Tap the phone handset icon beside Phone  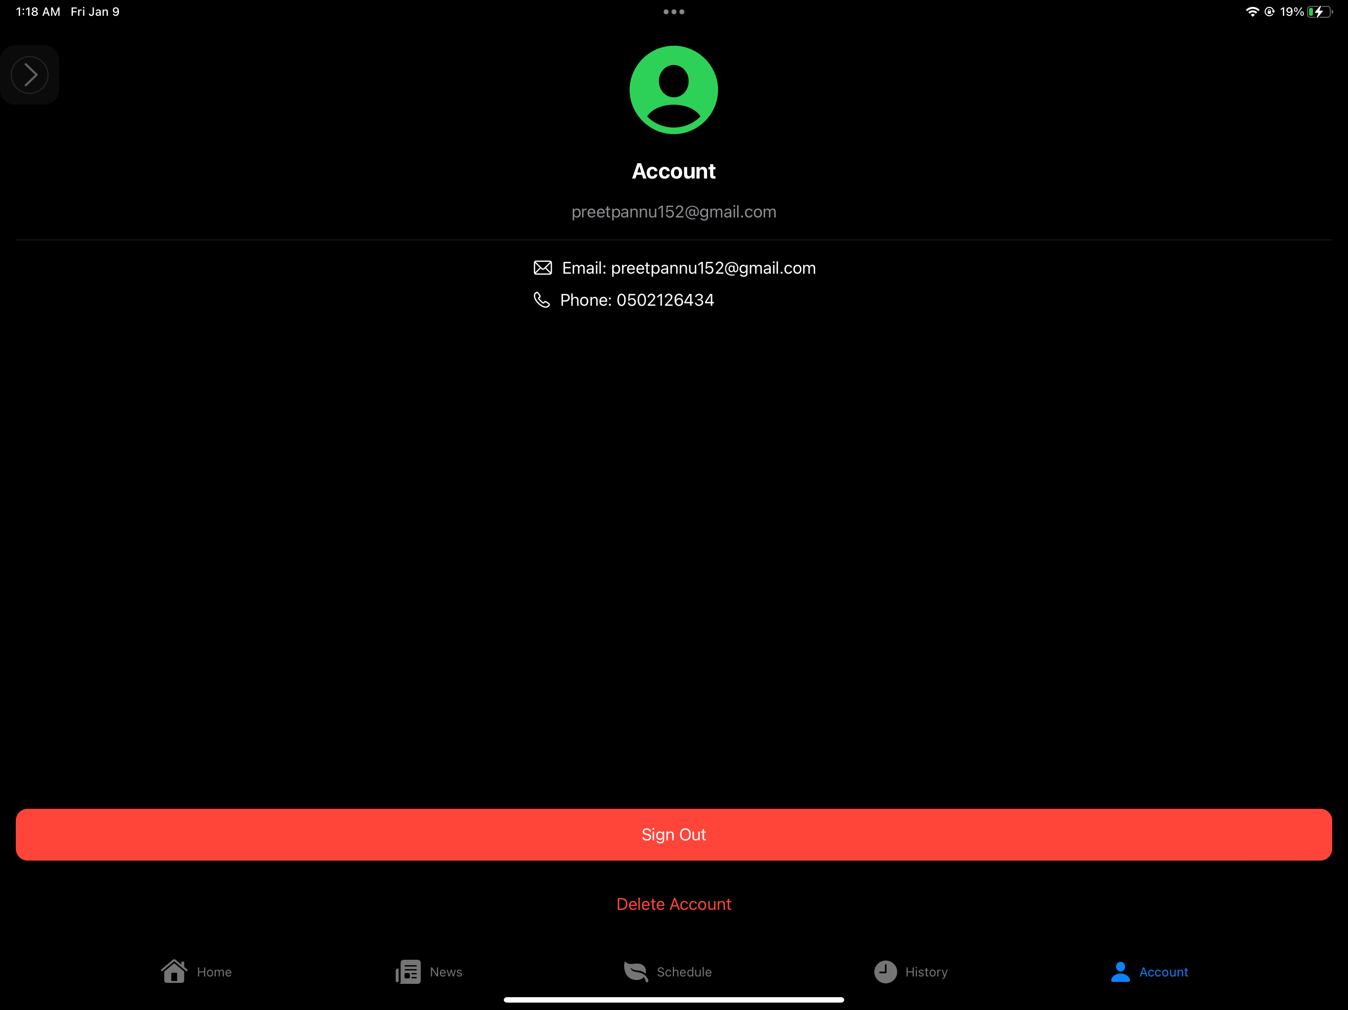541,300
